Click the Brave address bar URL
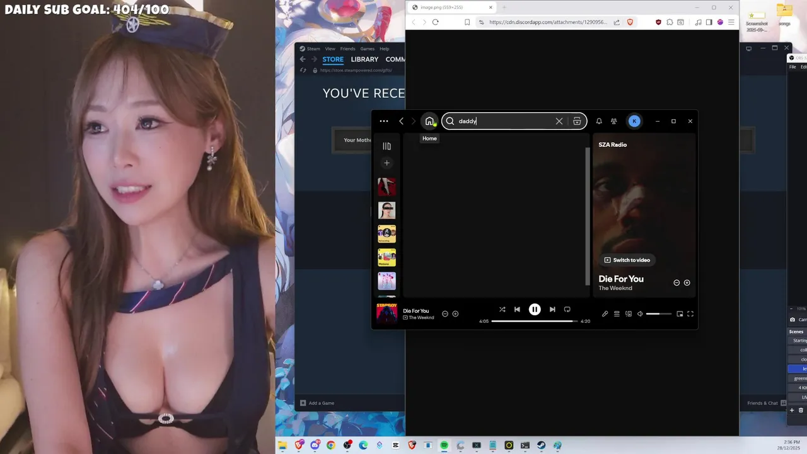This screenshot has width=807, height=454. [548, 22]
